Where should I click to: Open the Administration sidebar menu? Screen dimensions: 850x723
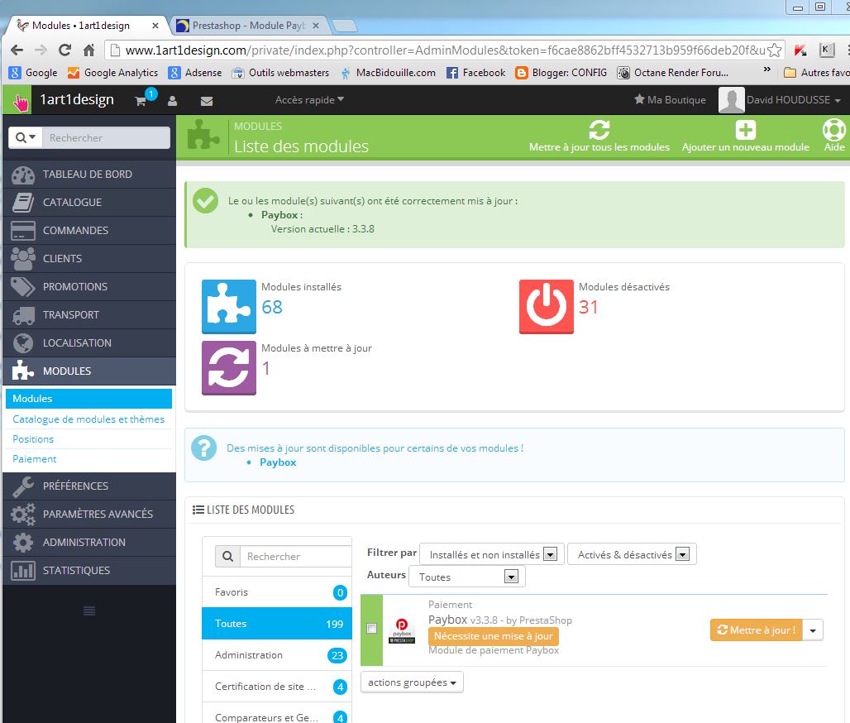(89, 543)
